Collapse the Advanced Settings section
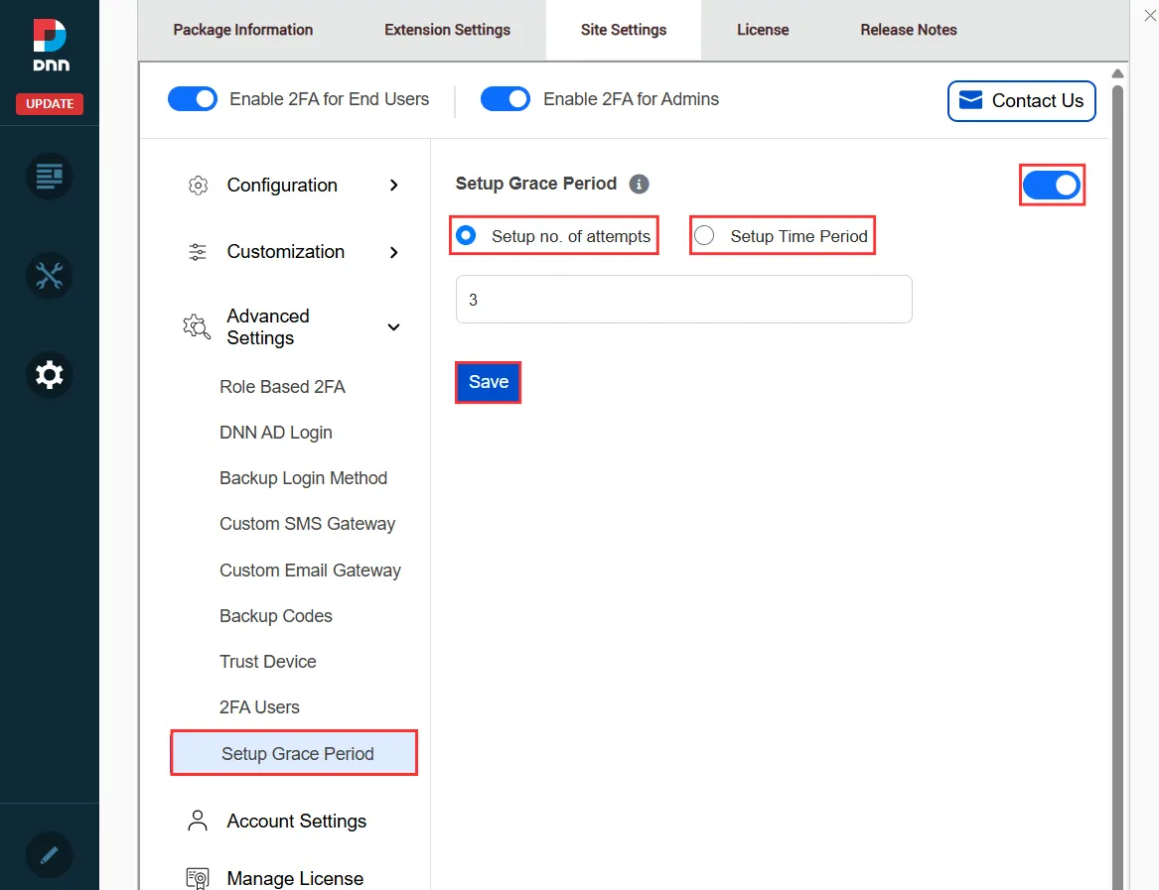 tap(394, 327)
